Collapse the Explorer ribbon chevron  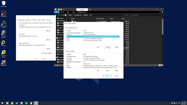pos(160,12)
